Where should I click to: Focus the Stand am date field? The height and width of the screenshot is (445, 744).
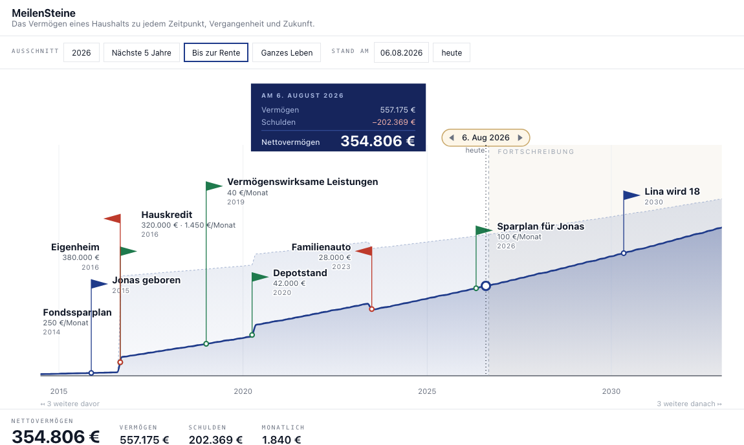pos(401,52)
